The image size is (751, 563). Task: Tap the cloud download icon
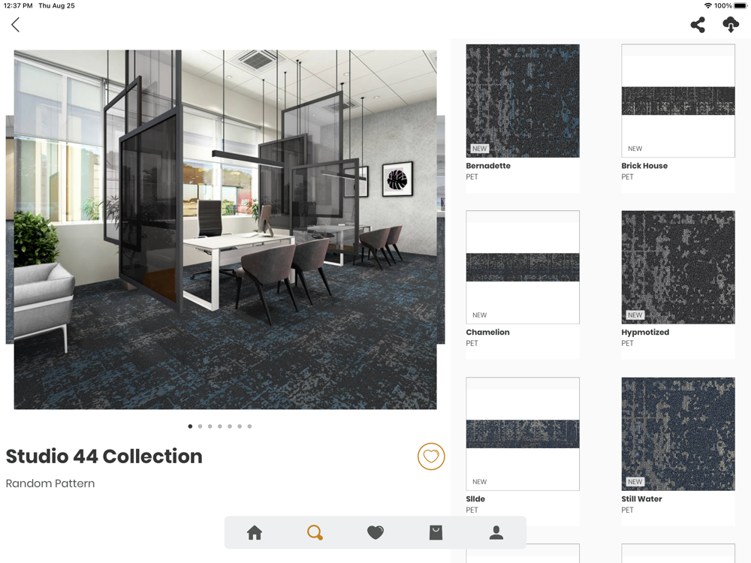coord(731,25)
